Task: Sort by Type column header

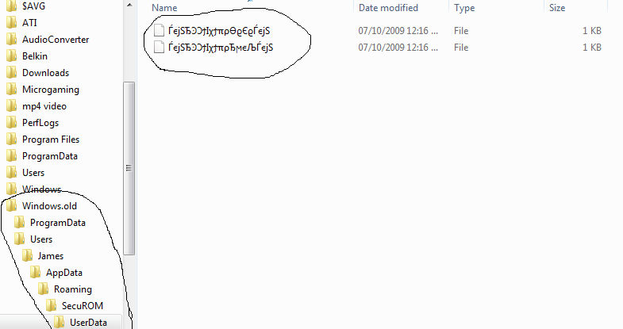Action: pos(464,8)
